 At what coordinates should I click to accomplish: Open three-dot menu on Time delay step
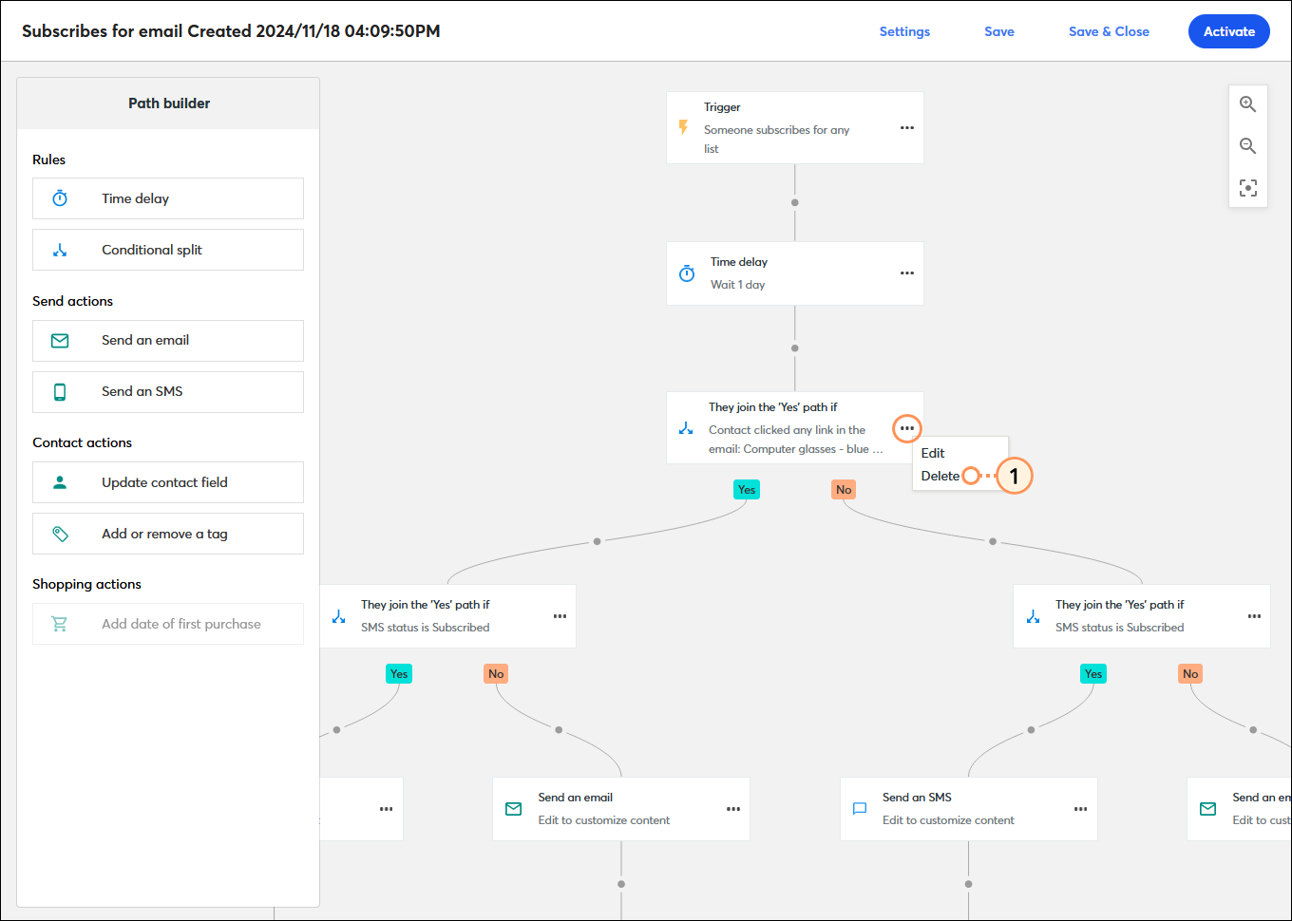coord(907,273)
